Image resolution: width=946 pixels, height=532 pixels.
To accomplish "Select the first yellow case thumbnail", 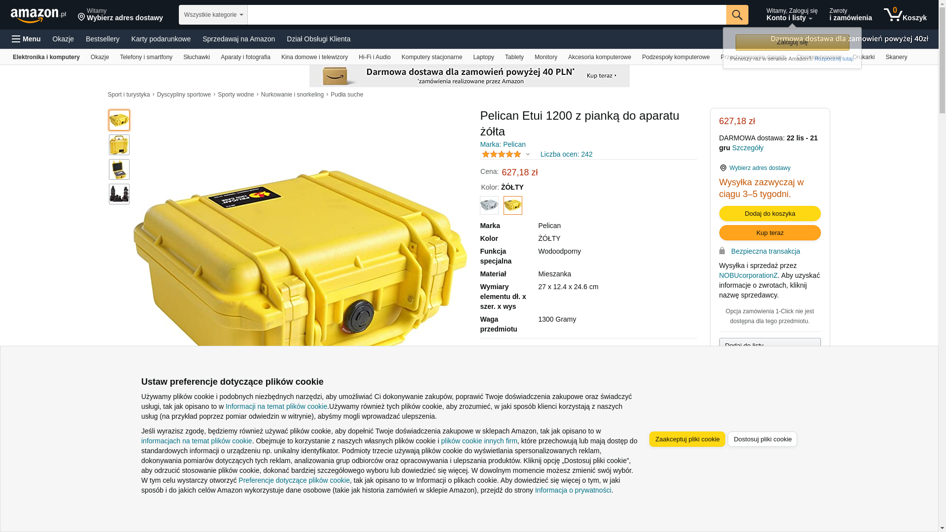I will pyautogui.click(x=119, y=120).
